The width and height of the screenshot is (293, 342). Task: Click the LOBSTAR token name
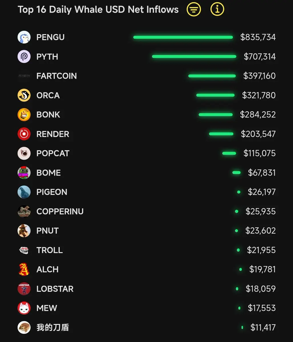[x=55, y=289]
